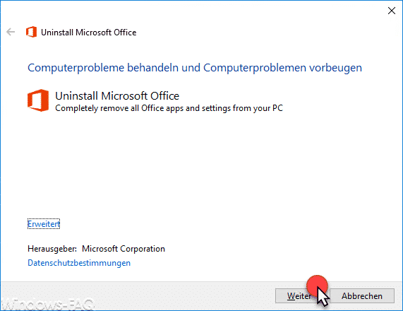Select the large Uninstall Microsoft Office entry
Image resolution: width=403 pixels, height=311 pixels.
[x=117, y=95]
